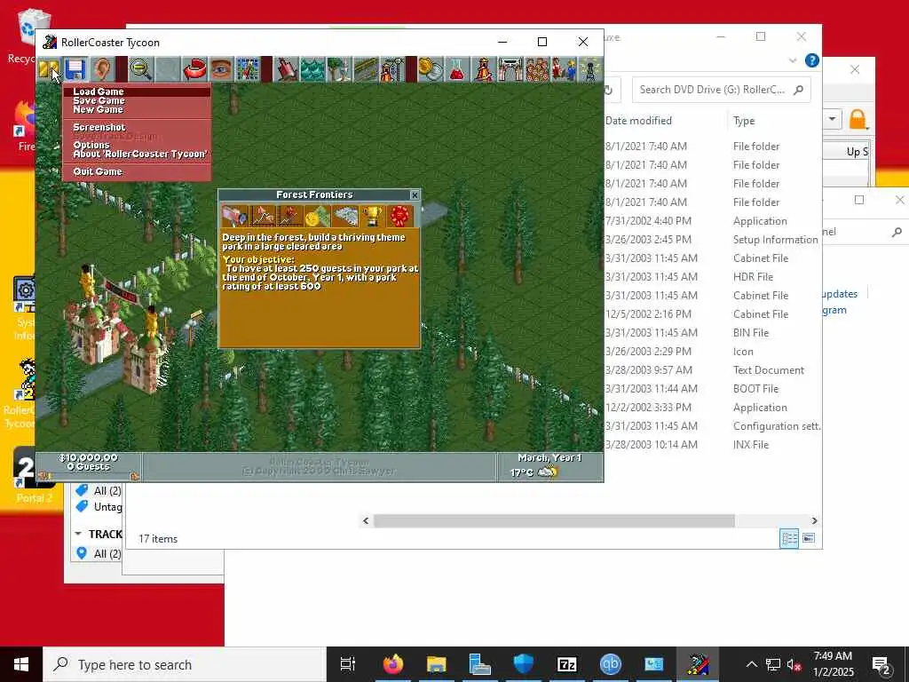
Task: Sort by Date modified column header
Action: coord(638,121)
